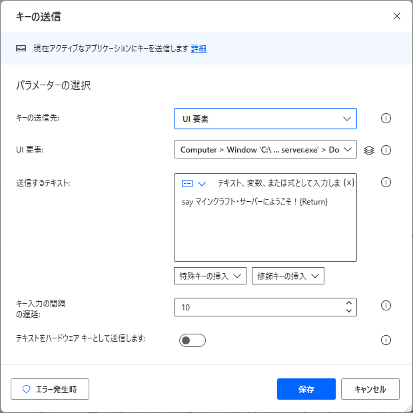Screen dimensions: 413x413
Task: Open the UI elements layers icon
Action: click(x=369, y=151)
